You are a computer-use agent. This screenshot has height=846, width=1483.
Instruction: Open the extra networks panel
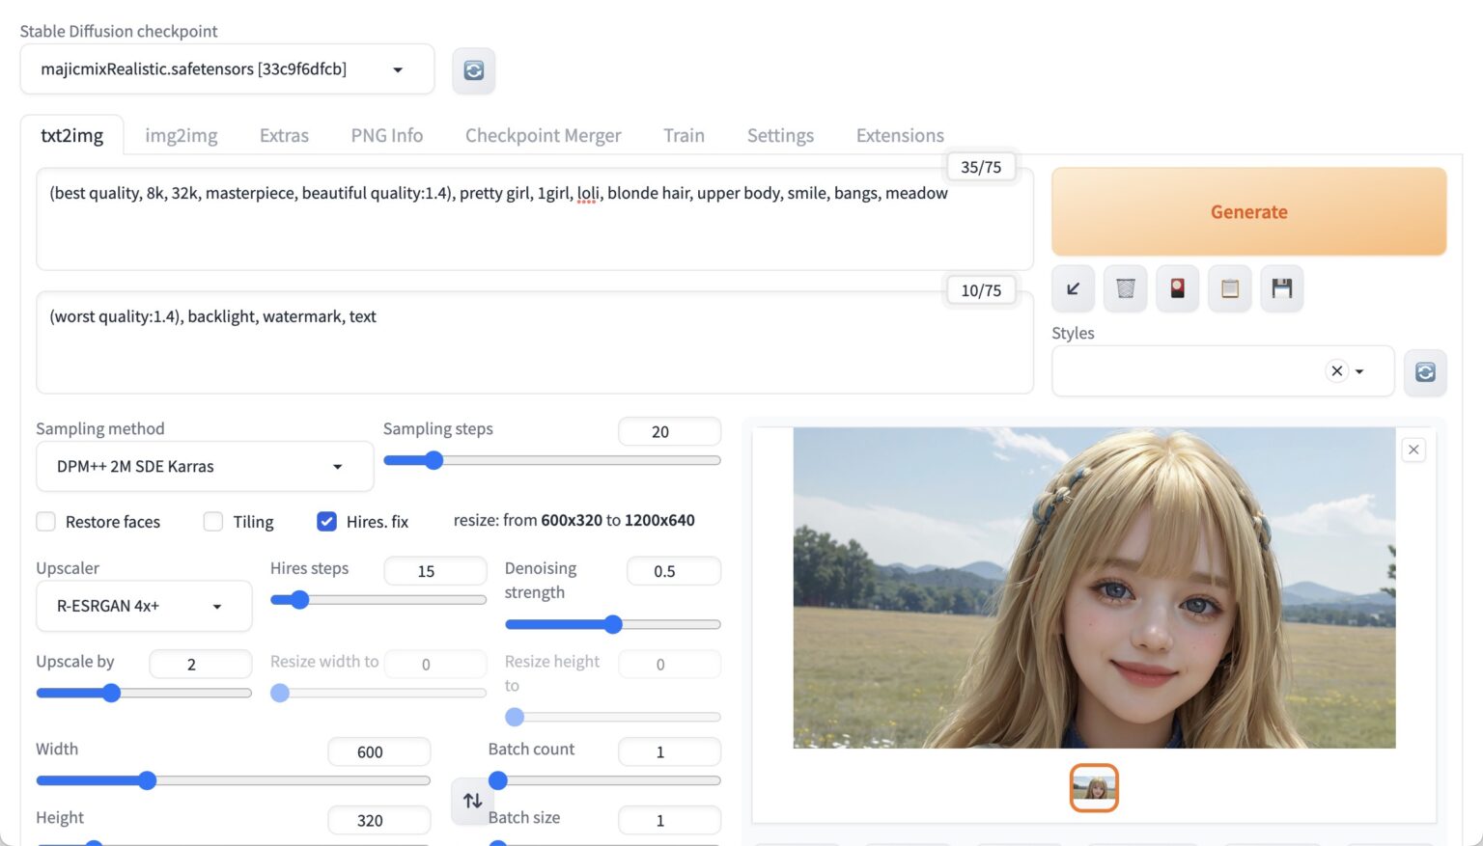coord(1177,288)
